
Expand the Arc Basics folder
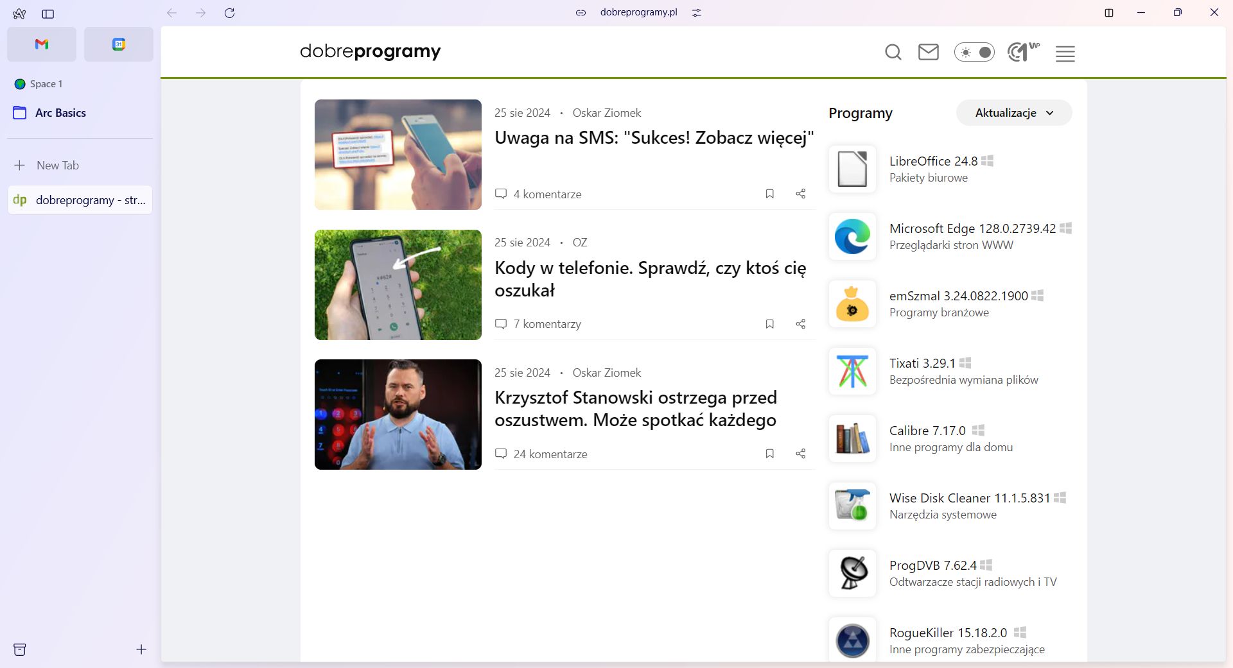pyautogui.click(x=60, y=112)
